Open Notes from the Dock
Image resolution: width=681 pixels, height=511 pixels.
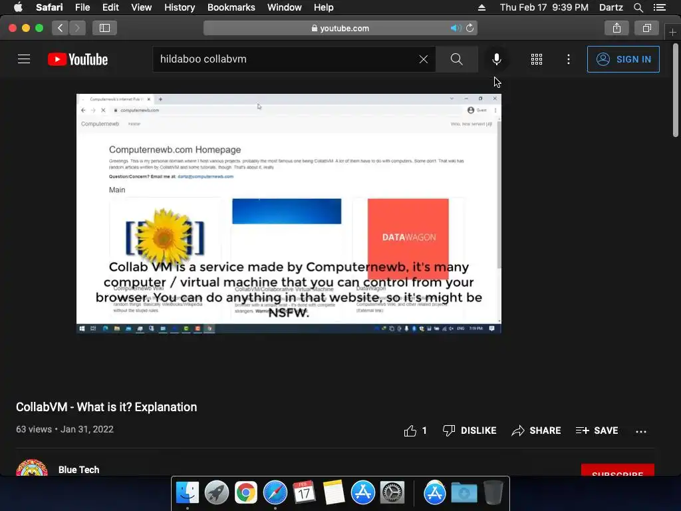[334, 492]
